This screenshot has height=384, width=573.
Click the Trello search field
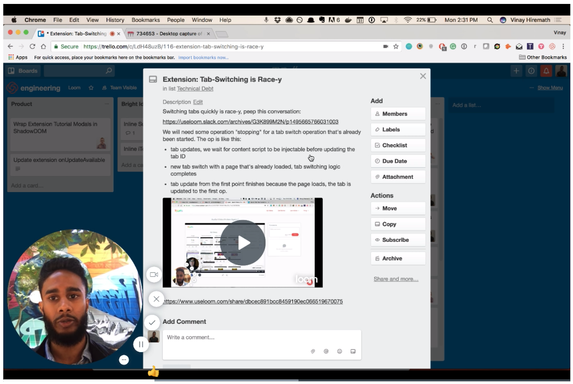[79, 71]
